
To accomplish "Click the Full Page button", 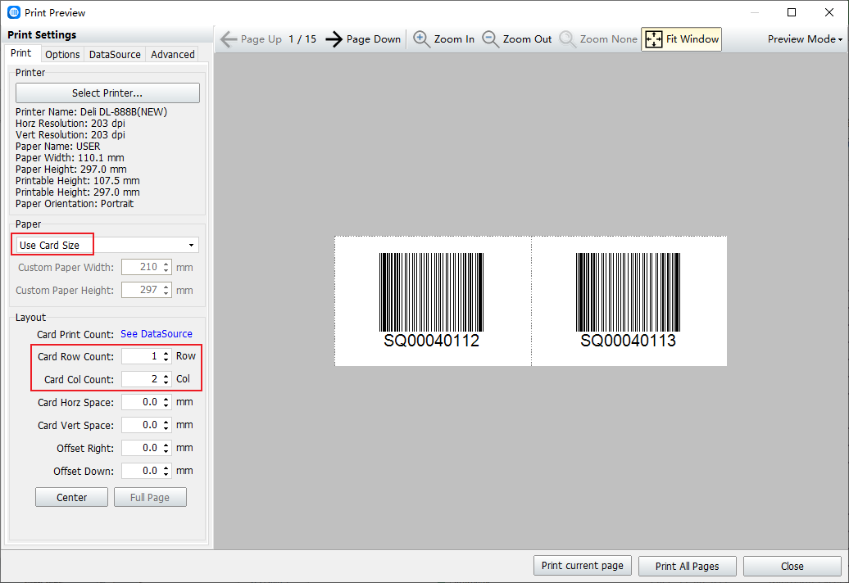I will pyautogui.click(x=150, y=498).
